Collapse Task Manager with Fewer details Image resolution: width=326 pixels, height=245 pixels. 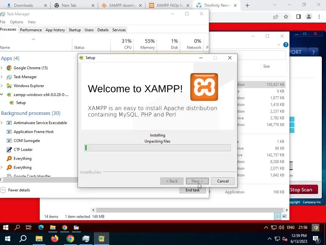(15, 190)
